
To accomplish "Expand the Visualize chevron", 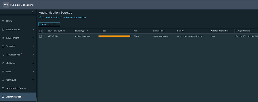I will tap(33, 46).
